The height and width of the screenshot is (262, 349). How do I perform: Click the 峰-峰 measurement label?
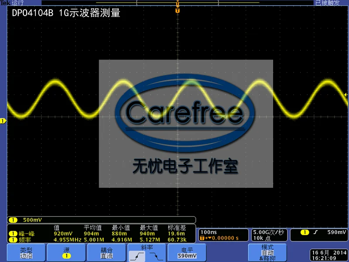pyautogui.click(x=27, y=234)
